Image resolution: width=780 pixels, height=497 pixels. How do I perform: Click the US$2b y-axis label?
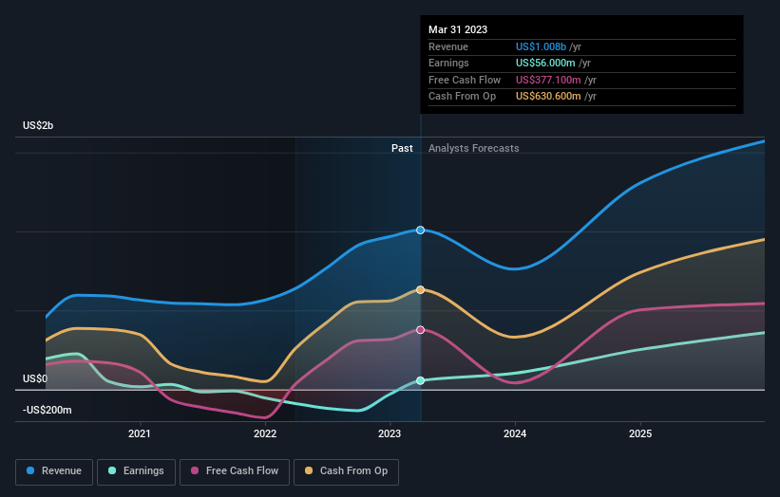coord(38,125)
